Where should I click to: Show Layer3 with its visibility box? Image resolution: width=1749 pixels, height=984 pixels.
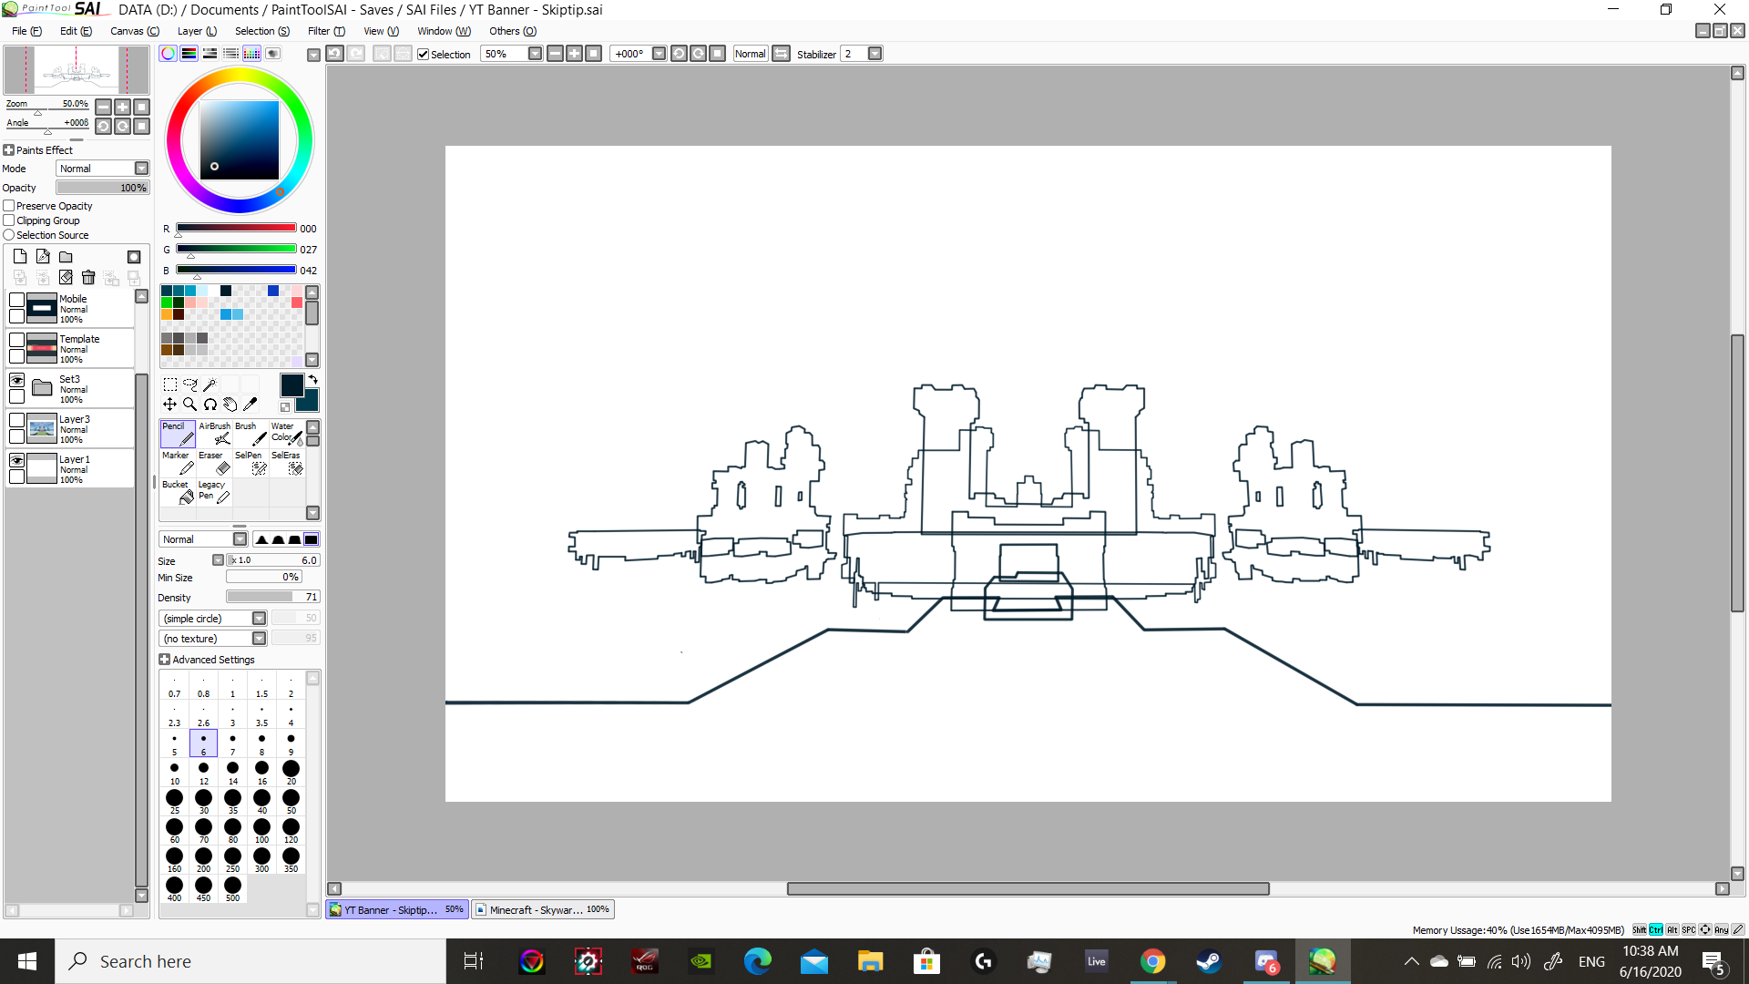coord(16,420)
